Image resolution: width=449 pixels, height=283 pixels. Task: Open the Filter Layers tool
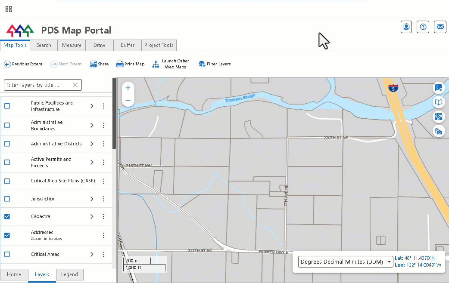tap(215, 64)
